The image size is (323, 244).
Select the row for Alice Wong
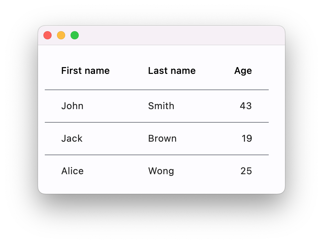pos(157,171)
